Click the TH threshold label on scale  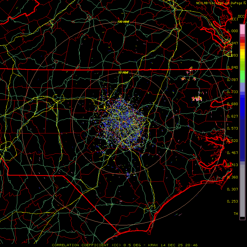point(236,214)
